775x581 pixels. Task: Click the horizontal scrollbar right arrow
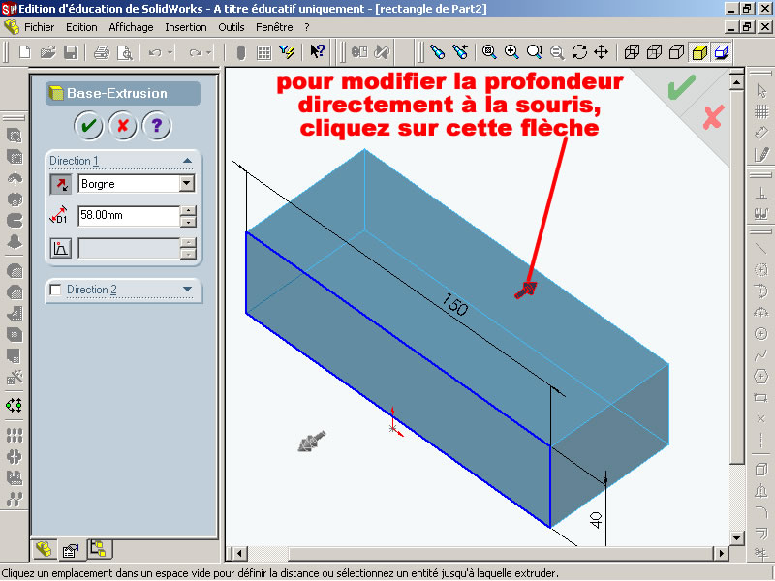721,553
